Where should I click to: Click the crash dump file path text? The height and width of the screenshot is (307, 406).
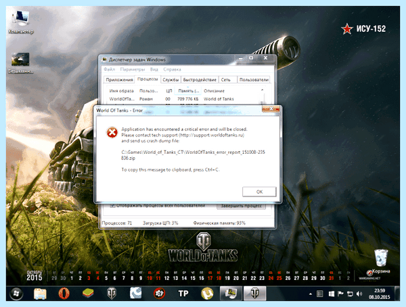coord(193,155)
